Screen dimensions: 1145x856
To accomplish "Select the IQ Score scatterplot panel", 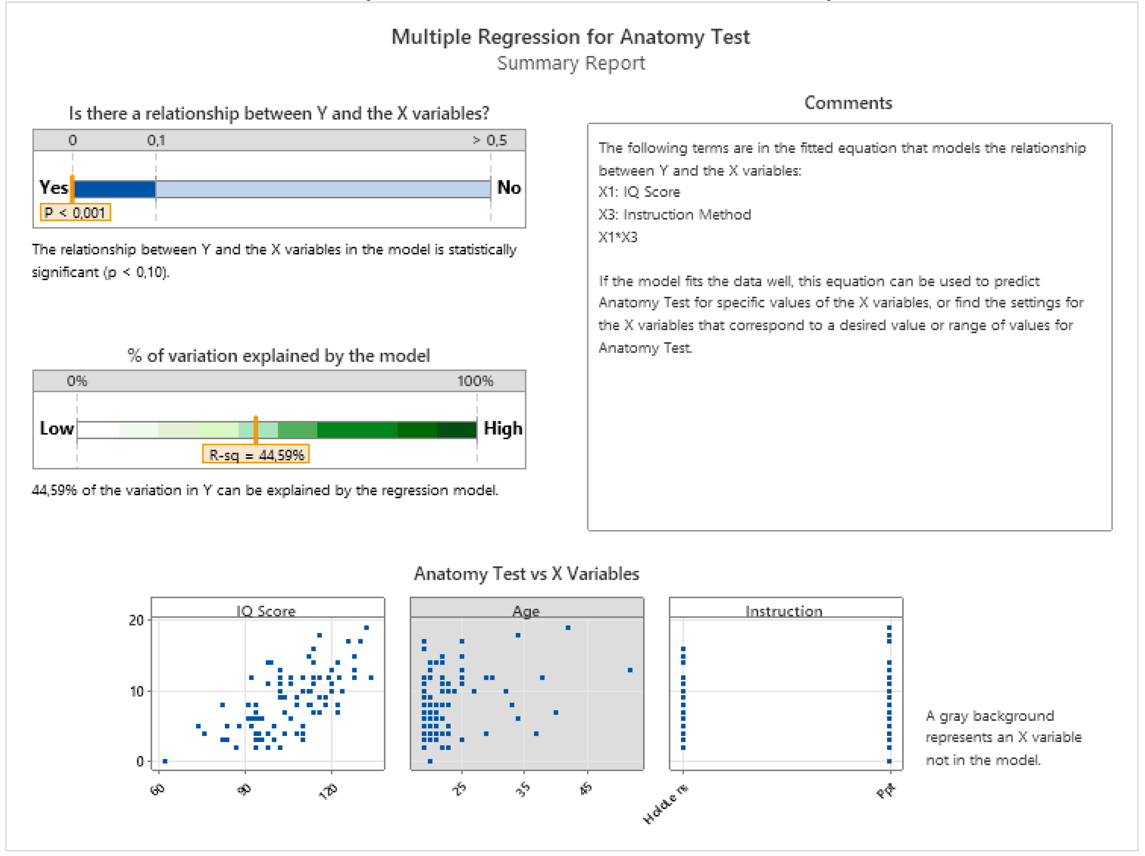I will (268, 691).
